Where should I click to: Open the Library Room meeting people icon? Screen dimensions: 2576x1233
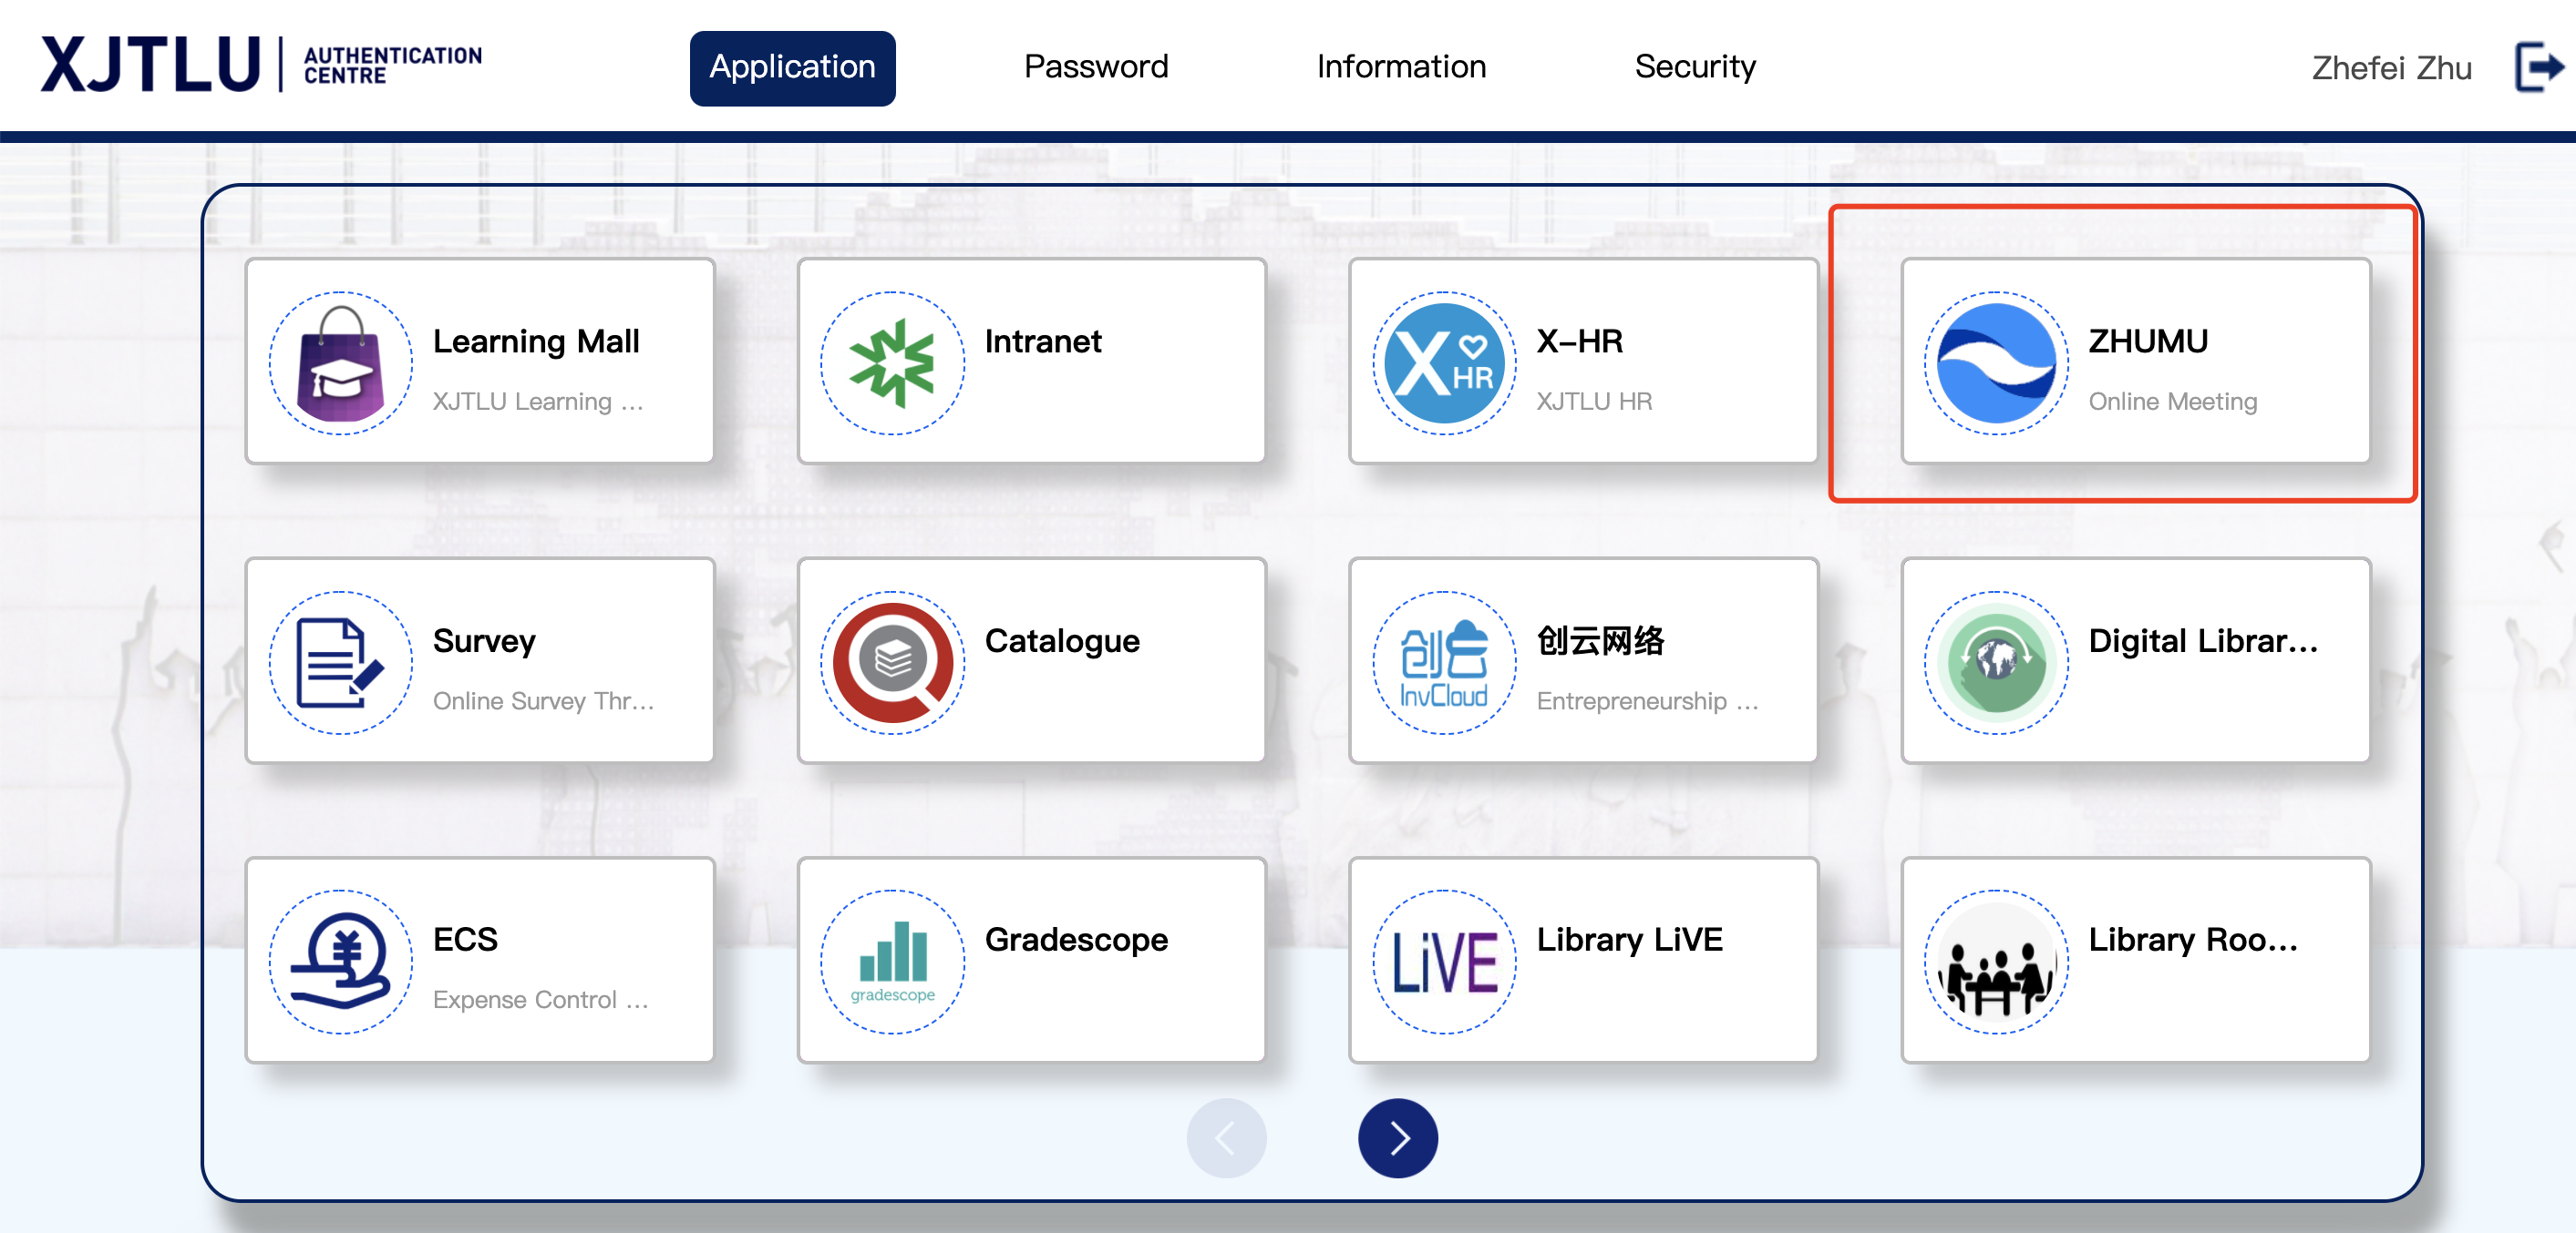pos(1996,962)
